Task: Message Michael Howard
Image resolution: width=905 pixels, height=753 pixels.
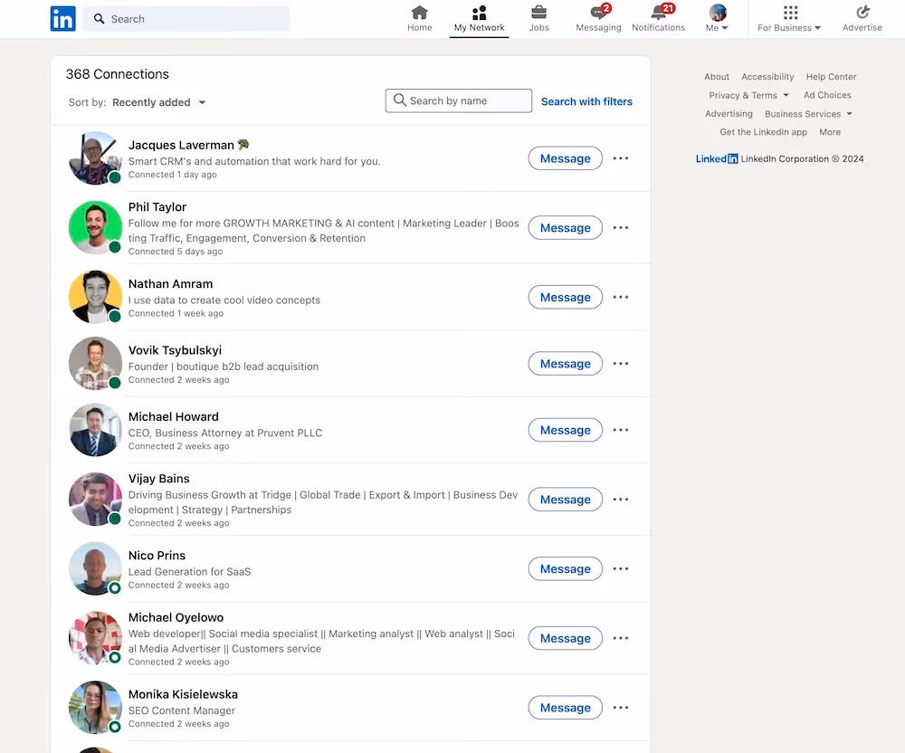Action: click(x=565, y=430)
